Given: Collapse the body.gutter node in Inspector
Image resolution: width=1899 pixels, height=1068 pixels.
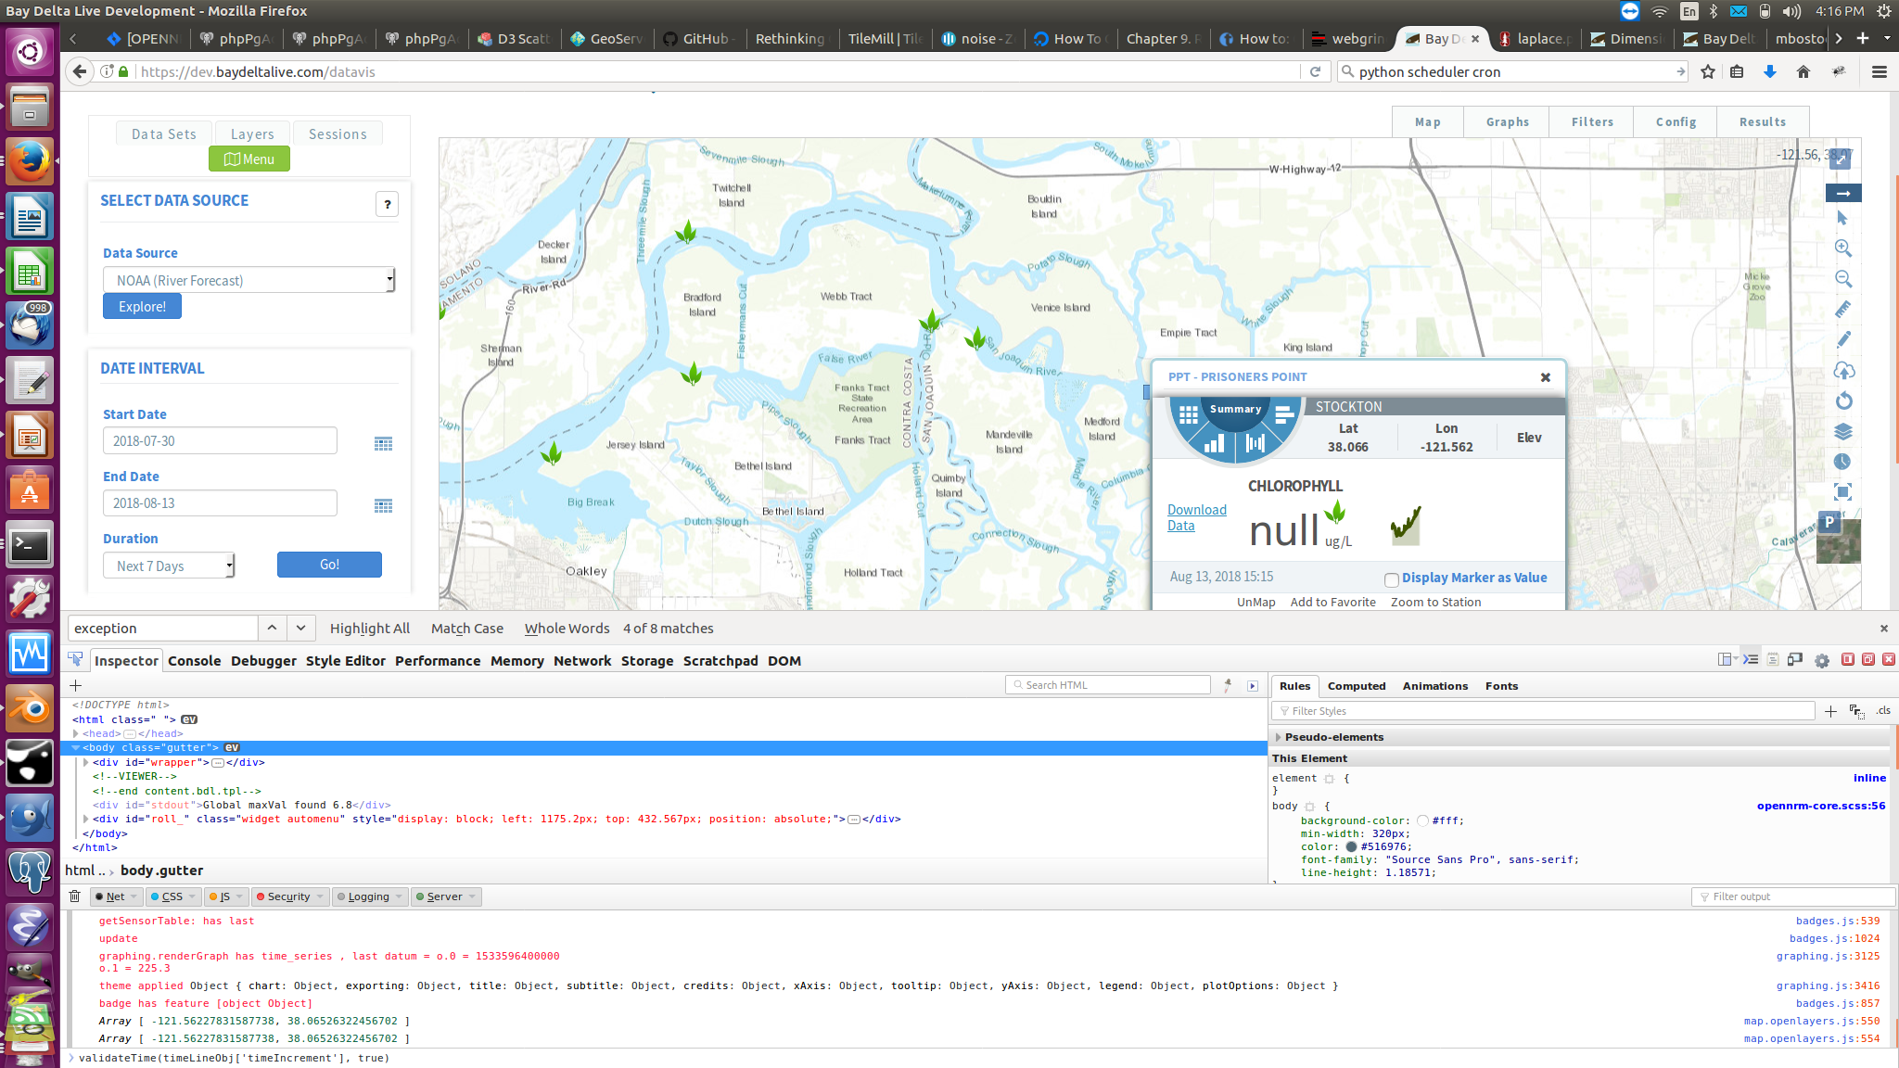Looking at the screenshot, I should [76, 747].
